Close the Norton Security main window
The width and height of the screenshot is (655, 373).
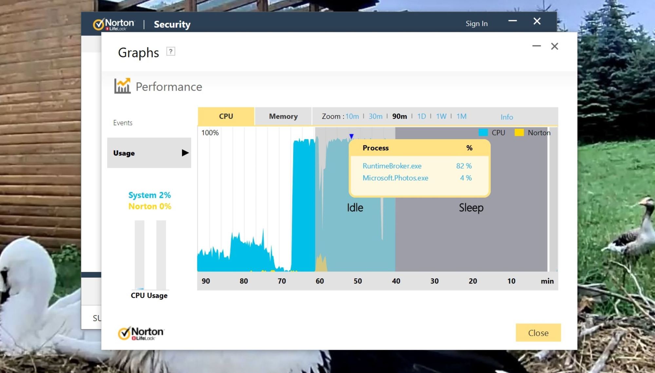(537, 21)
